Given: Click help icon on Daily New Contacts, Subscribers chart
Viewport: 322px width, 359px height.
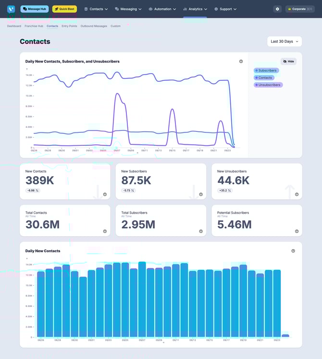Looking at the screenshot, I should click(241, 62).
